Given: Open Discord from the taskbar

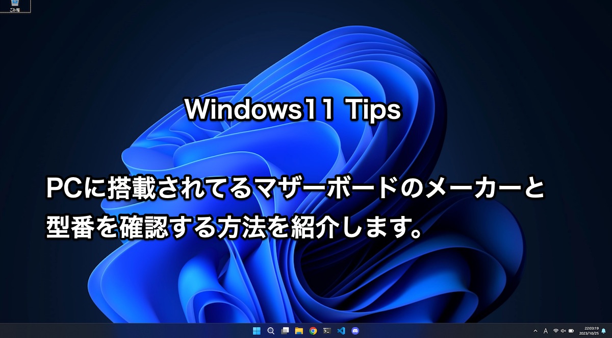Looking at the screenshot, I should coord(355,330).
